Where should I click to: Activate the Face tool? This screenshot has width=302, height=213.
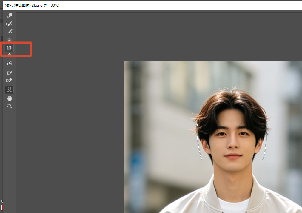tap(9, 90)
